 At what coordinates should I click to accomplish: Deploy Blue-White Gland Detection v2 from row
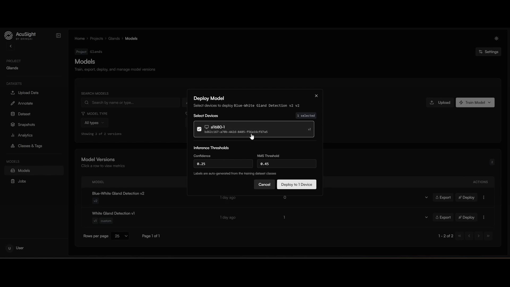[466, 197]
